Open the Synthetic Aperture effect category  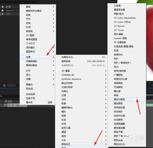pyautogui.click(x=81, y=79)
